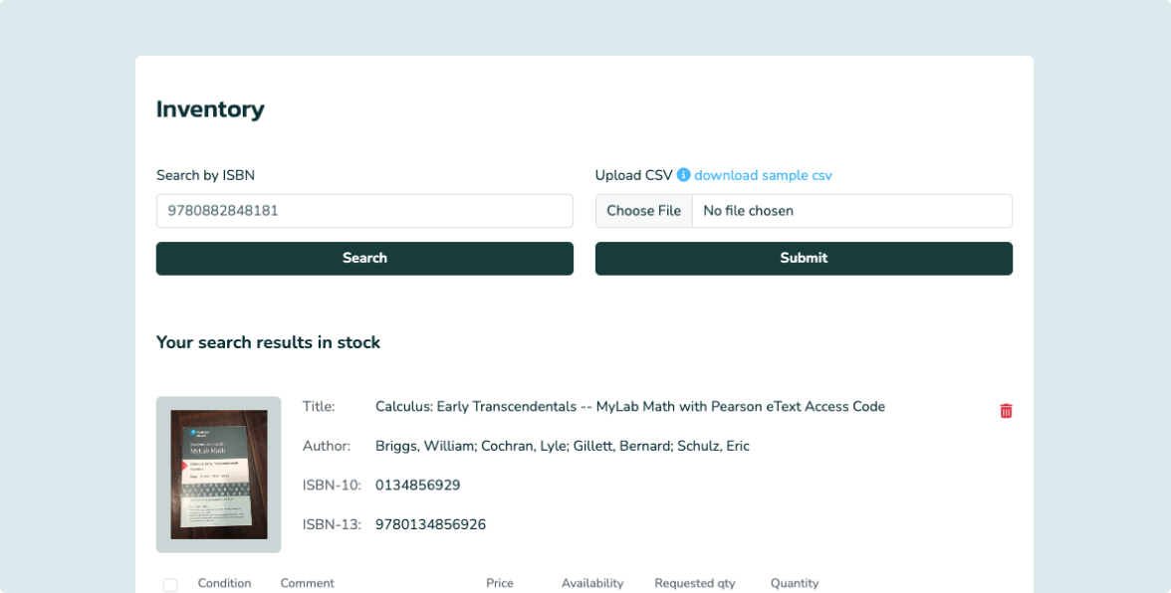Click the Choose File button

point(644,211)
